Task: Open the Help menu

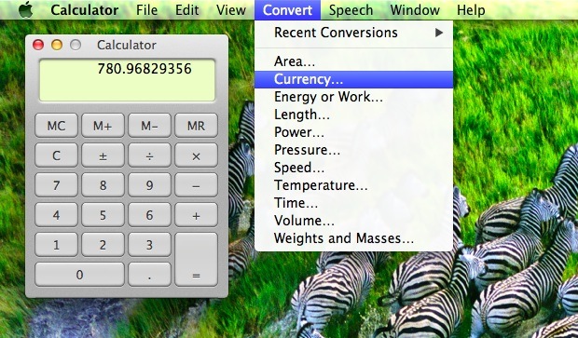Action: [471, 10]
